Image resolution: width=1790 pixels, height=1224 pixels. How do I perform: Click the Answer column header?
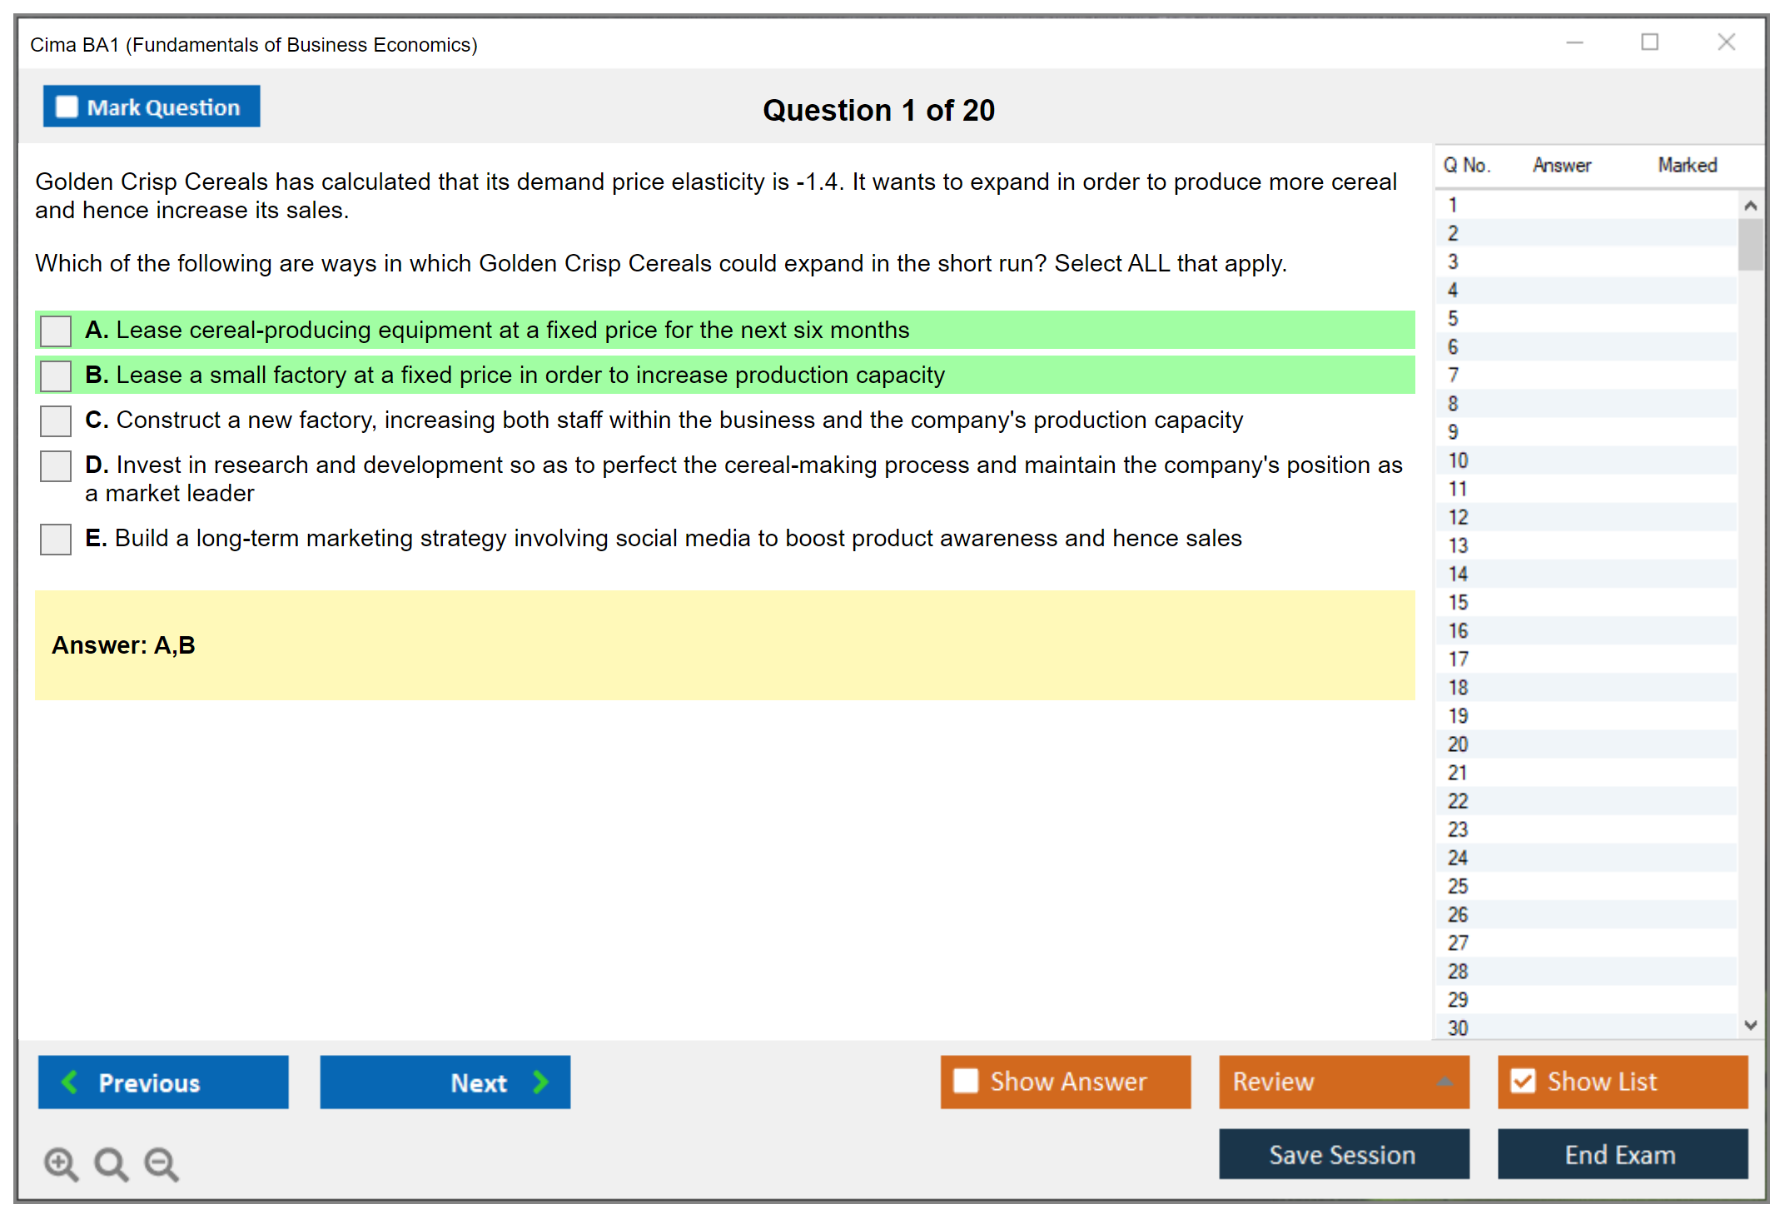pyautogui.click(x=1561, y=165)
